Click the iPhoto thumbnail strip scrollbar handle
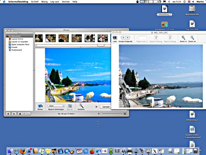The width and height of the screenshot is (206, 155). point(101,45)
